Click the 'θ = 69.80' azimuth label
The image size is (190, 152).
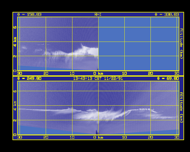[168, 78]
